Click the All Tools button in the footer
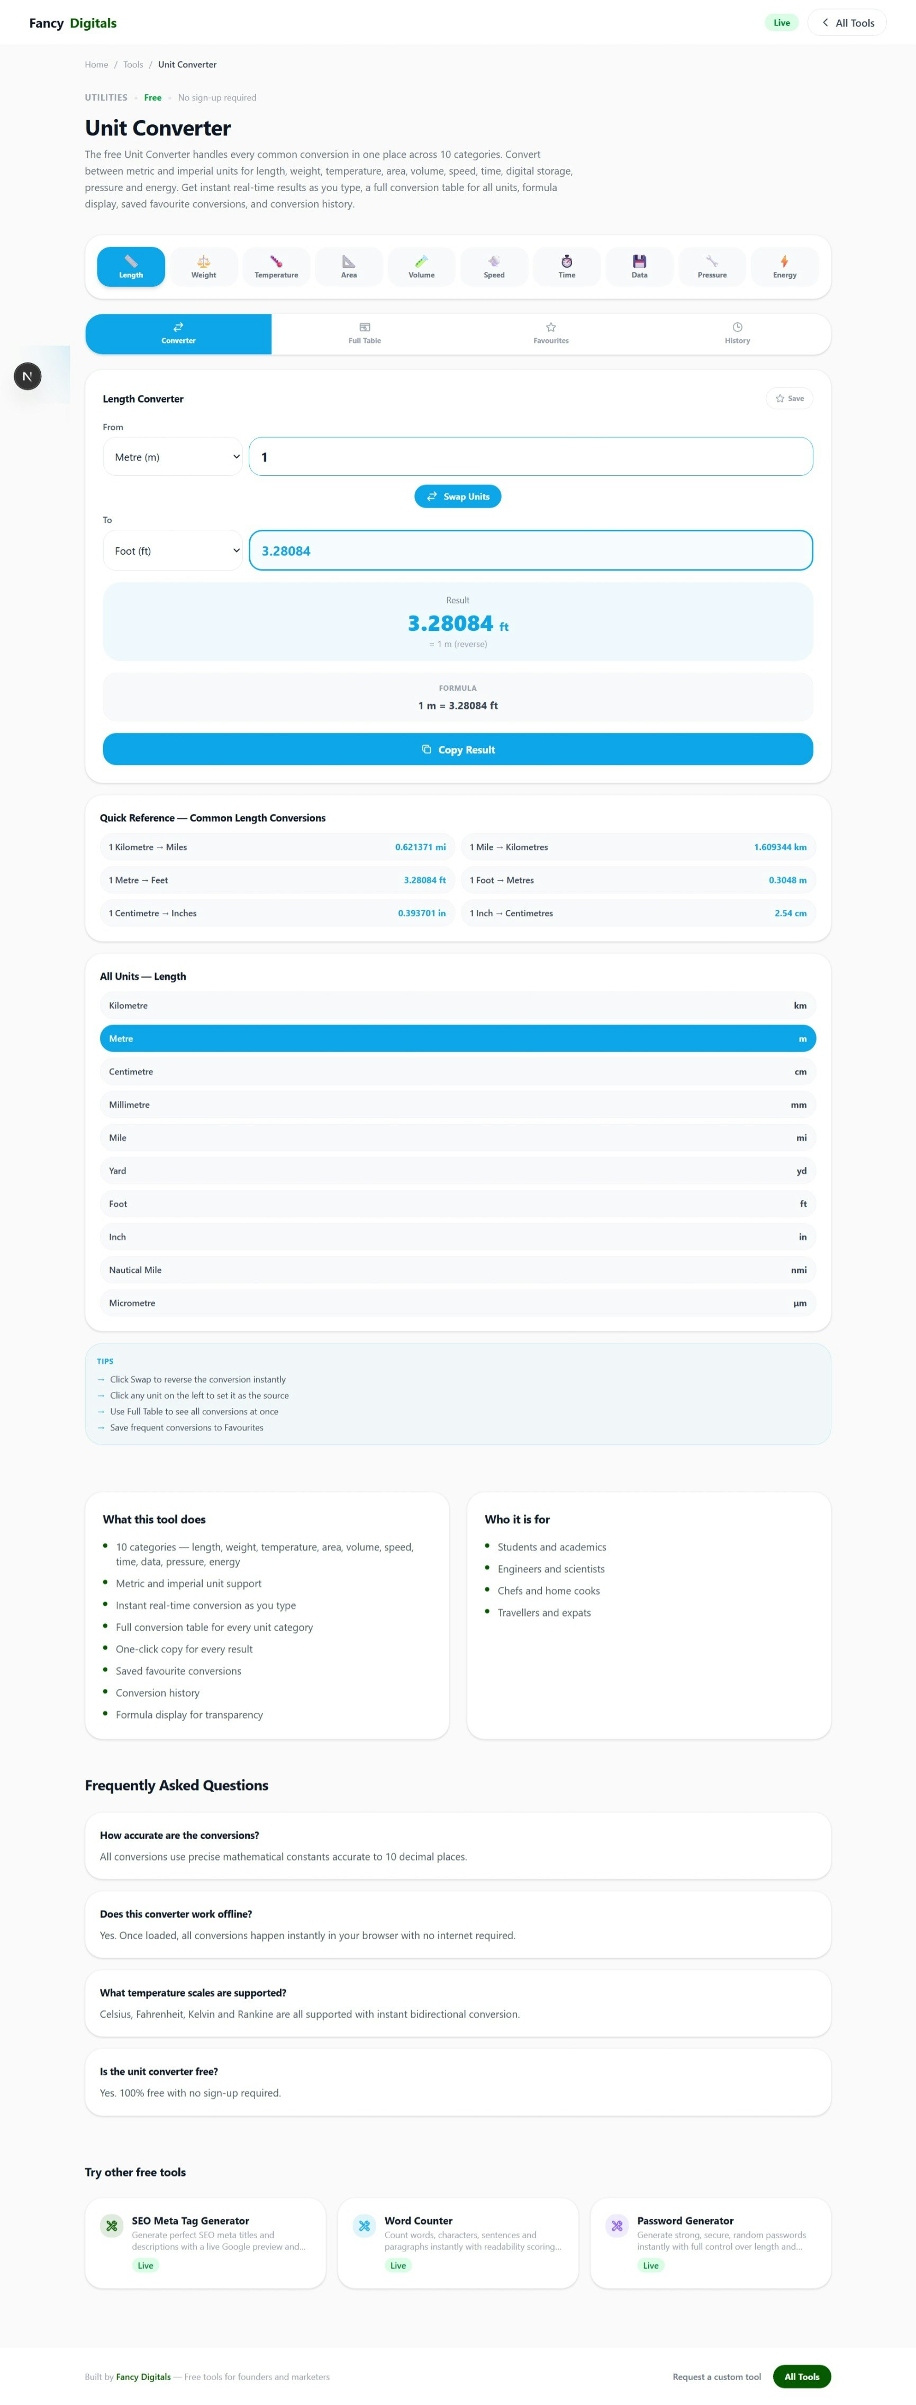 (x=802, y=2377)
